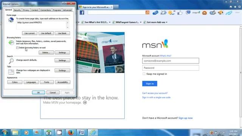Image resolution: width=242 pixels, height=136 pixels.
Task: Open Languages appearance button
Action: click(31, 82)
